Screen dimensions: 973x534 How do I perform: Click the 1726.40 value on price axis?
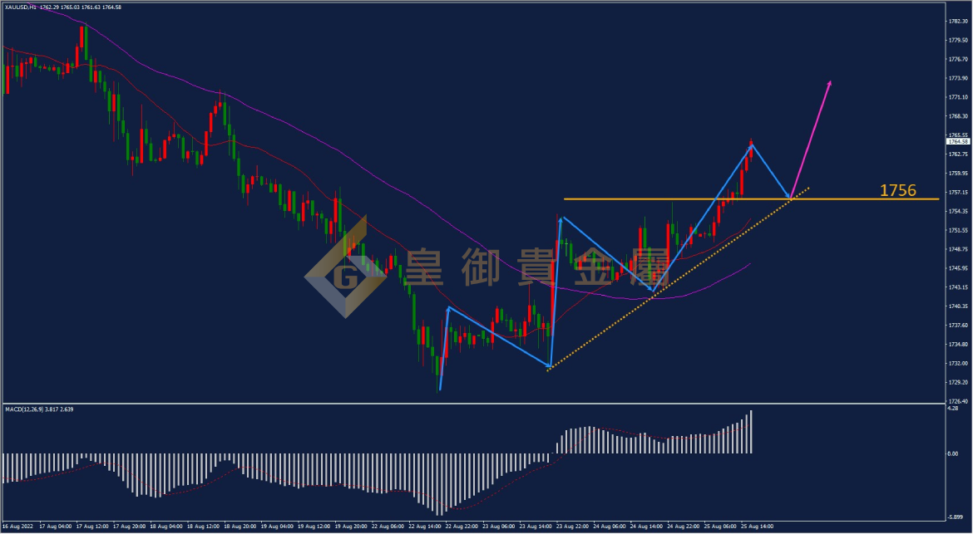click(x=958, y=401)
